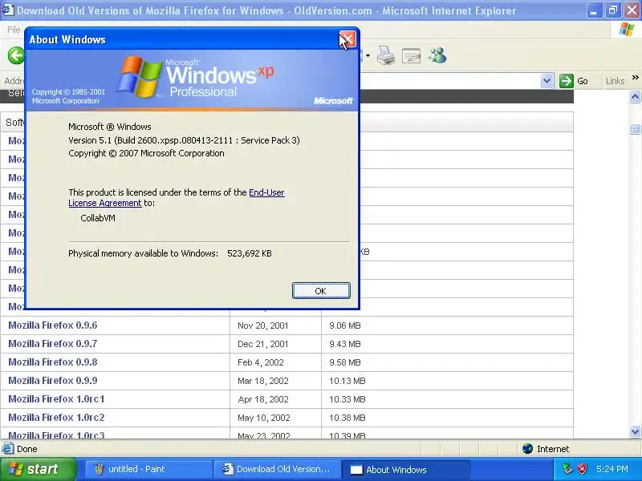This screenshot has width=642, height=481.
Task: Click the About Windows taskbar button
Action: coord(405,469)
